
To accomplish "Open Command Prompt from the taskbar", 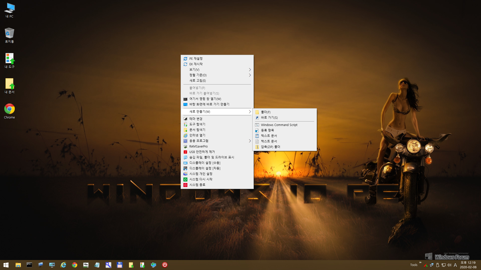I will click(29, 265).
